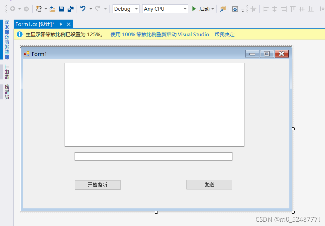Viewport: 325px width, 226px height.
Task: Click the redo arrow icon
Action: point(98,9)
